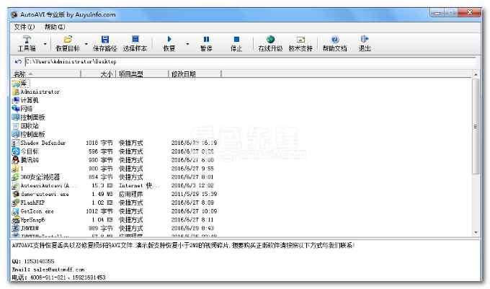Click the 在线升级 globe icon
The width and height of the screenshot is (490, 289).
(270, 40)
